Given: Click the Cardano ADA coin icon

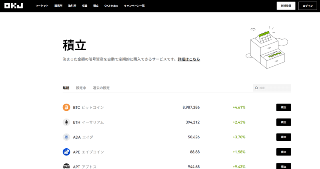Looking at the screenshot, I should 66,137.
